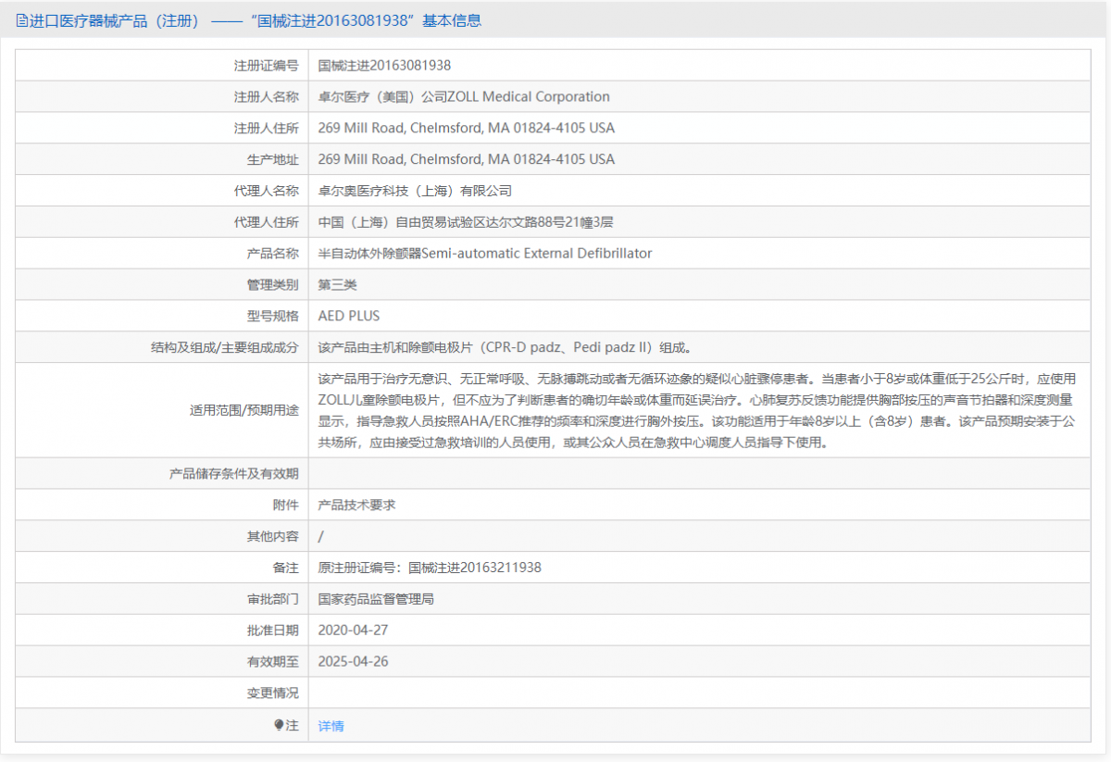
Task: Select the 有效期至 2025-04-26 cell
Action: [x=353, y=661]
